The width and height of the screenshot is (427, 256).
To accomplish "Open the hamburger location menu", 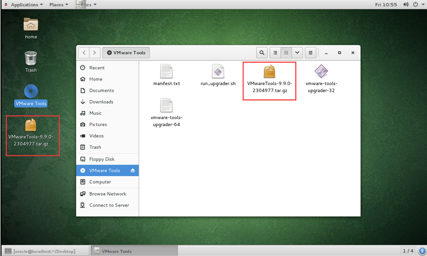I will 311,53.
